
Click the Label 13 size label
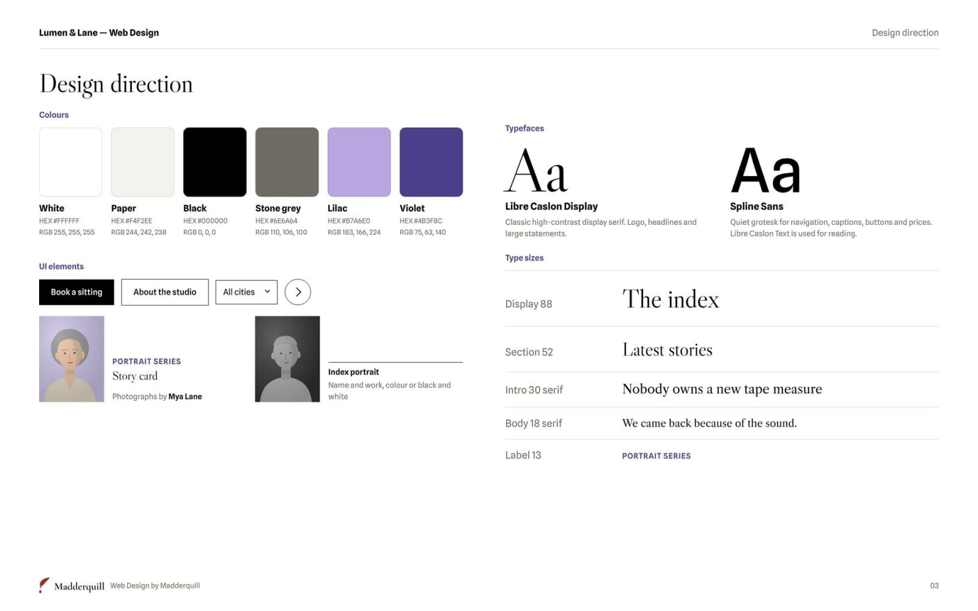[x=523, y=455]
